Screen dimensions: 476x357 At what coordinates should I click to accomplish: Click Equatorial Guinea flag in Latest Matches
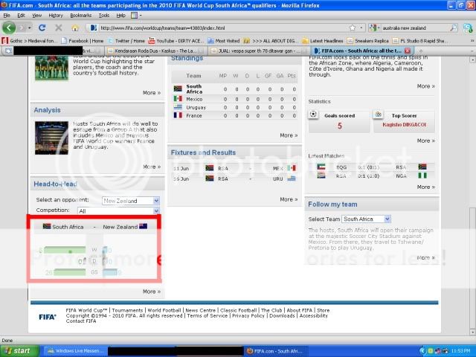point(321,167)
